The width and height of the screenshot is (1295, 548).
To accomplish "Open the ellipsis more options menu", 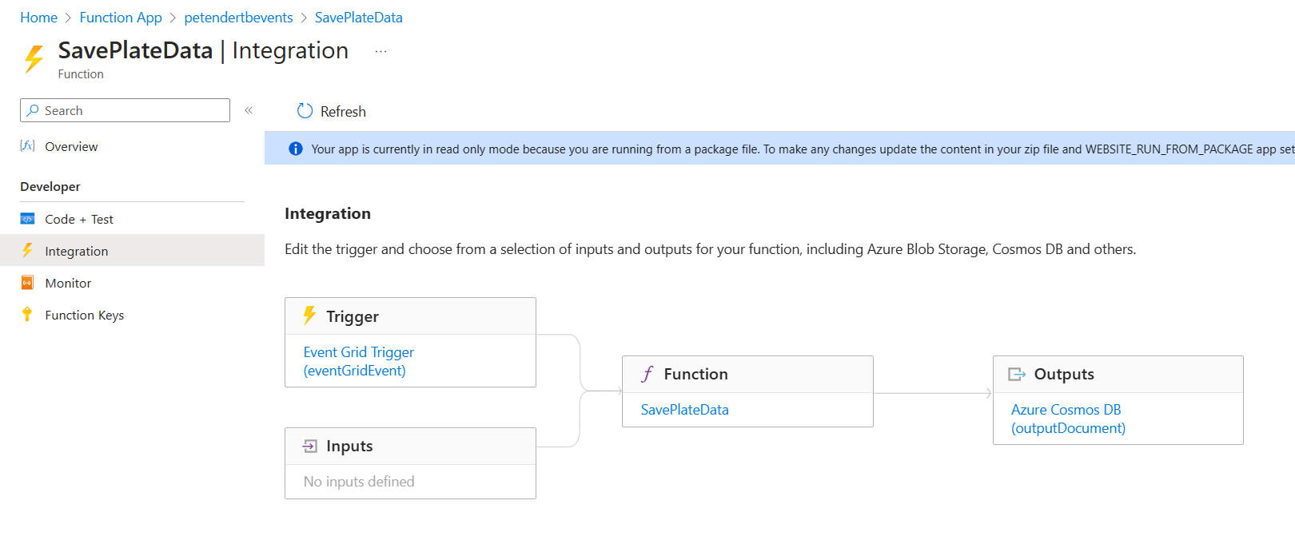I will (x=381, y=51).
